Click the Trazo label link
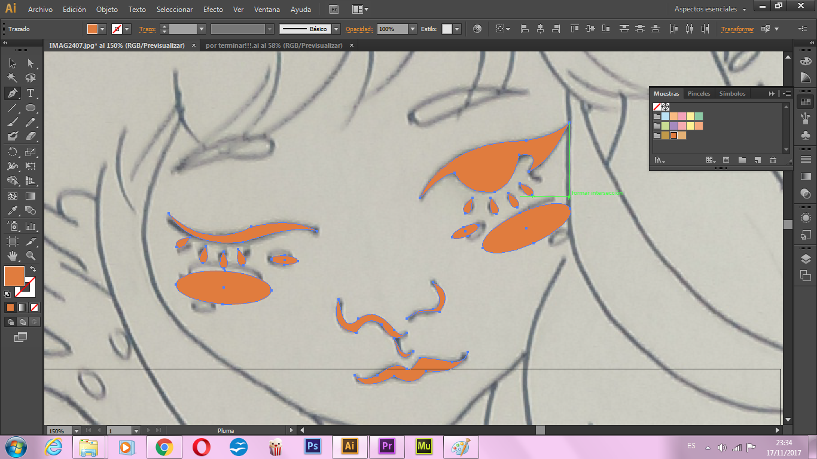817x459 pixels. click(147, 29)
